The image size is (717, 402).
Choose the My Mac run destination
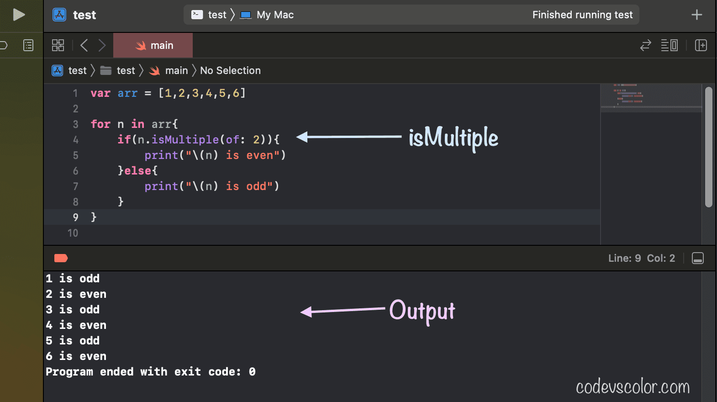pyautogui.click(x=268, y=15)
